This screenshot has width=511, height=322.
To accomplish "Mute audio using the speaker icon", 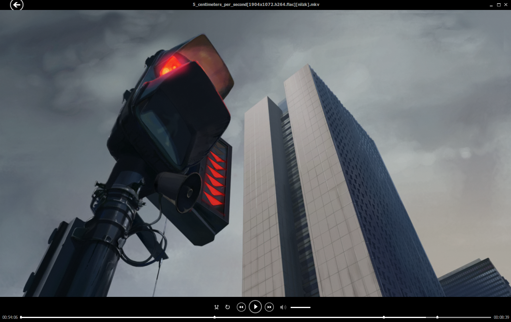I will pyautogui.click(x=283, y=307).
